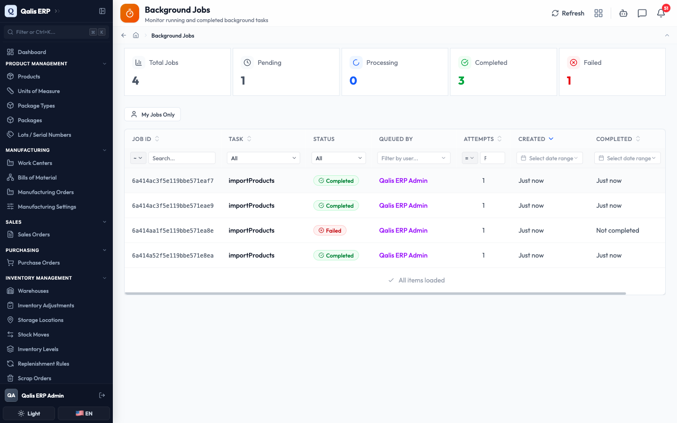The height and width of the screenshot is (423, 677).
Task: Click the Job ID Search input
Action: (x=182, y=158)
